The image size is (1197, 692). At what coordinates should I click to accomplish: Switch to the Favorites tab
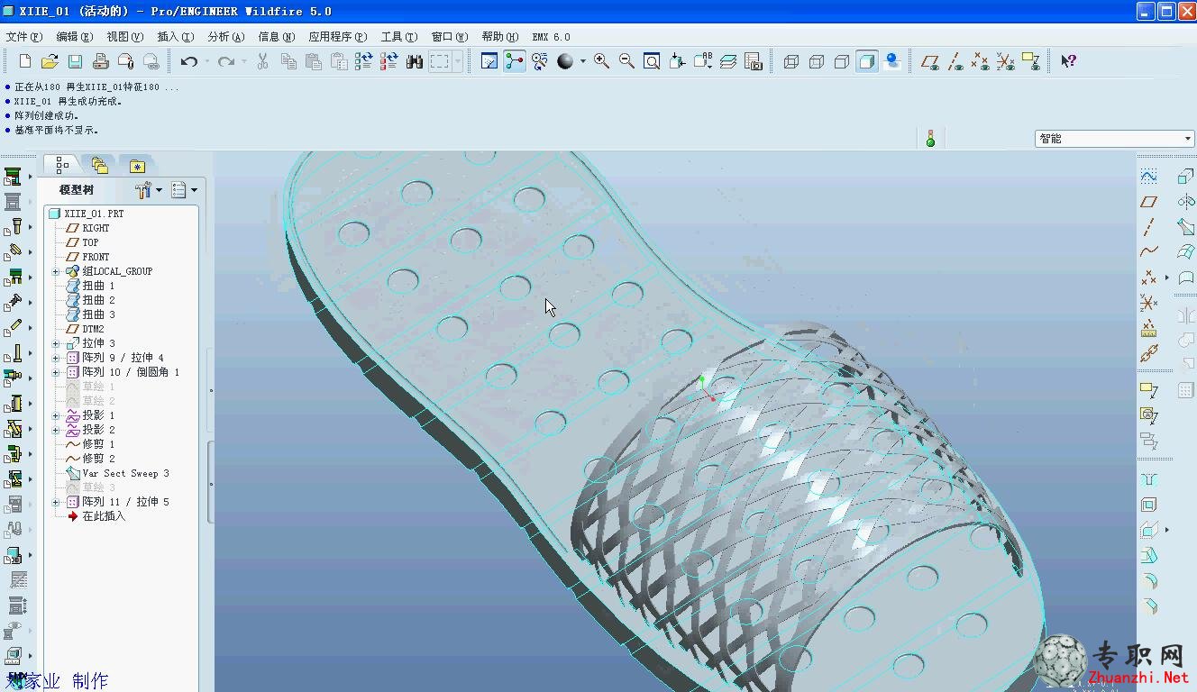(137, 166)
